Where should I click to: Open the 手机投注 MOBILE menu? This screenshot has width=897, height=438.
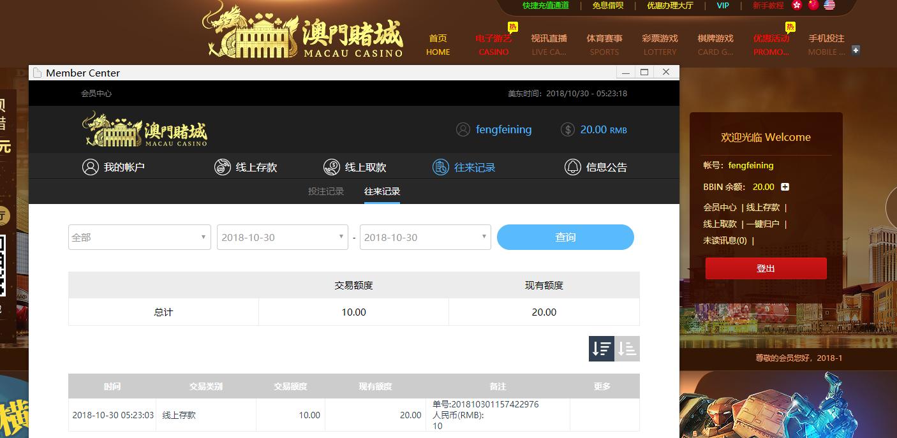coord(827,45)
